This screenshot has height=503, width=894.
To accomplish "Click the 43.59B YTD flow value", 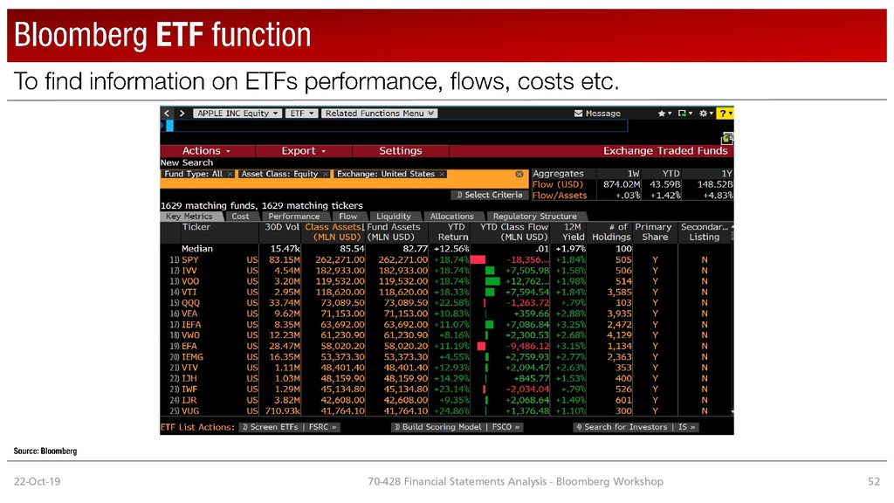I will pyautogui.click(x=664, y=185).
